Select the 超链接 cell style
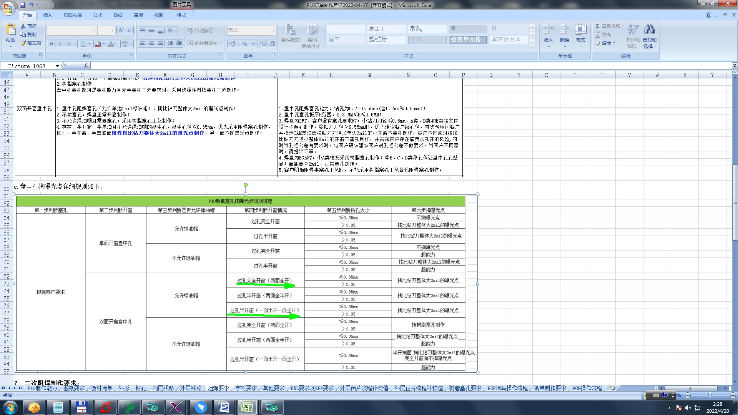Image resolution: width=738 pixels, height=415 pixels. (386, 40)
